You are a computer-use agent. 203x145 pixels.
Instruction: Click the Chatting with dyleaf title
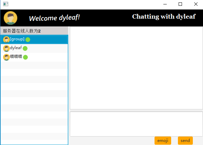(164, 17)
